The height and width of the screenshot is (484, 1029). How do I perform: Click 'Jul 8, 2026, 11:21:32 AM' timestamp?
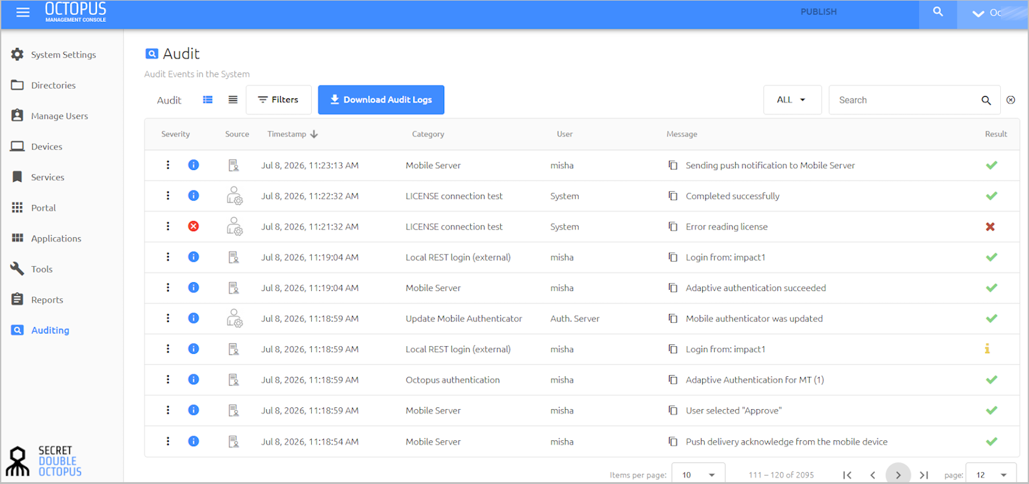coord(310,227)
